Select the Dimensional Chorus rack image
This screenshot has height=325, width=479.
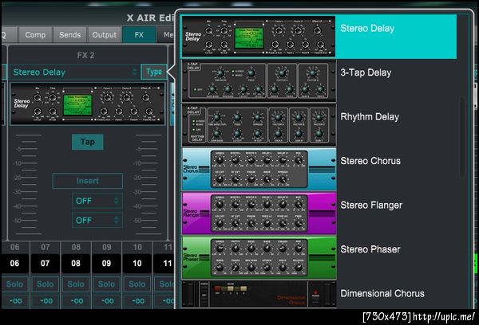[x=259, y=294]
